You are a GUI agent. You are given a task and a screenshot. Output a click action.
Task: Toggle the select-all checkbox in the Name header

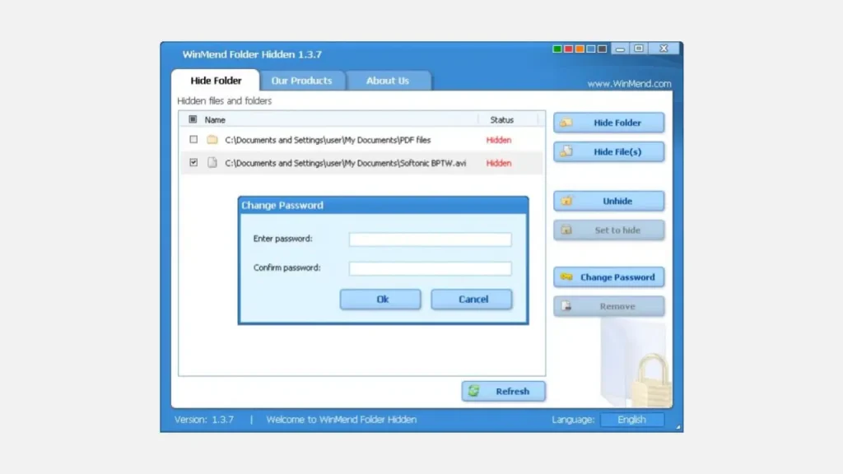[x=193, y=119]
